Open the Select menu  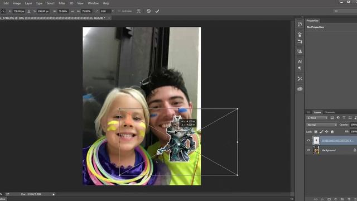51,3
